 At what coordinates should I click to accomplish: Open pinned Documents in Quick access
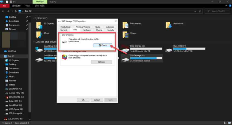(14, 25)
